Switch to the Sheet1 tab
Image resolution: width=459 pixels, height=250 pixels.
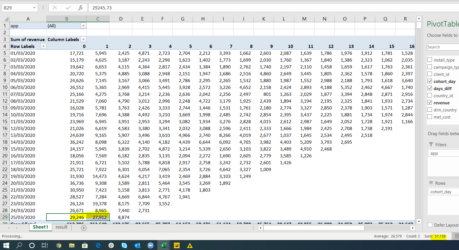[x=40, y=227]
